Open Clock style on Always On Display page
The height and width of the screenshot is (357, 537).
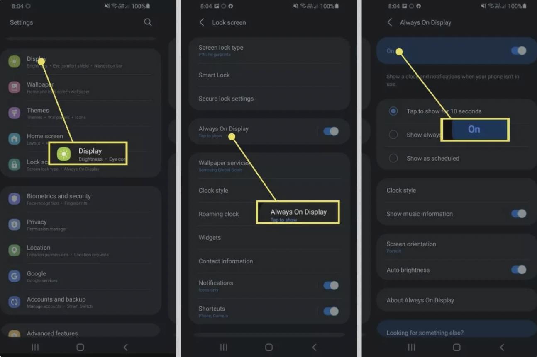[456, 191]
